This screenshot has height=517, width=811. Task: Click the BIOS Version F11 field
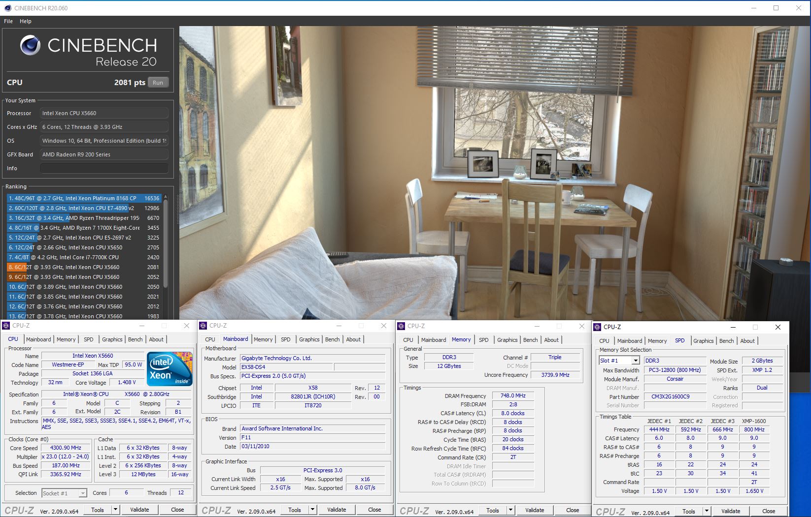coord(313,437)
